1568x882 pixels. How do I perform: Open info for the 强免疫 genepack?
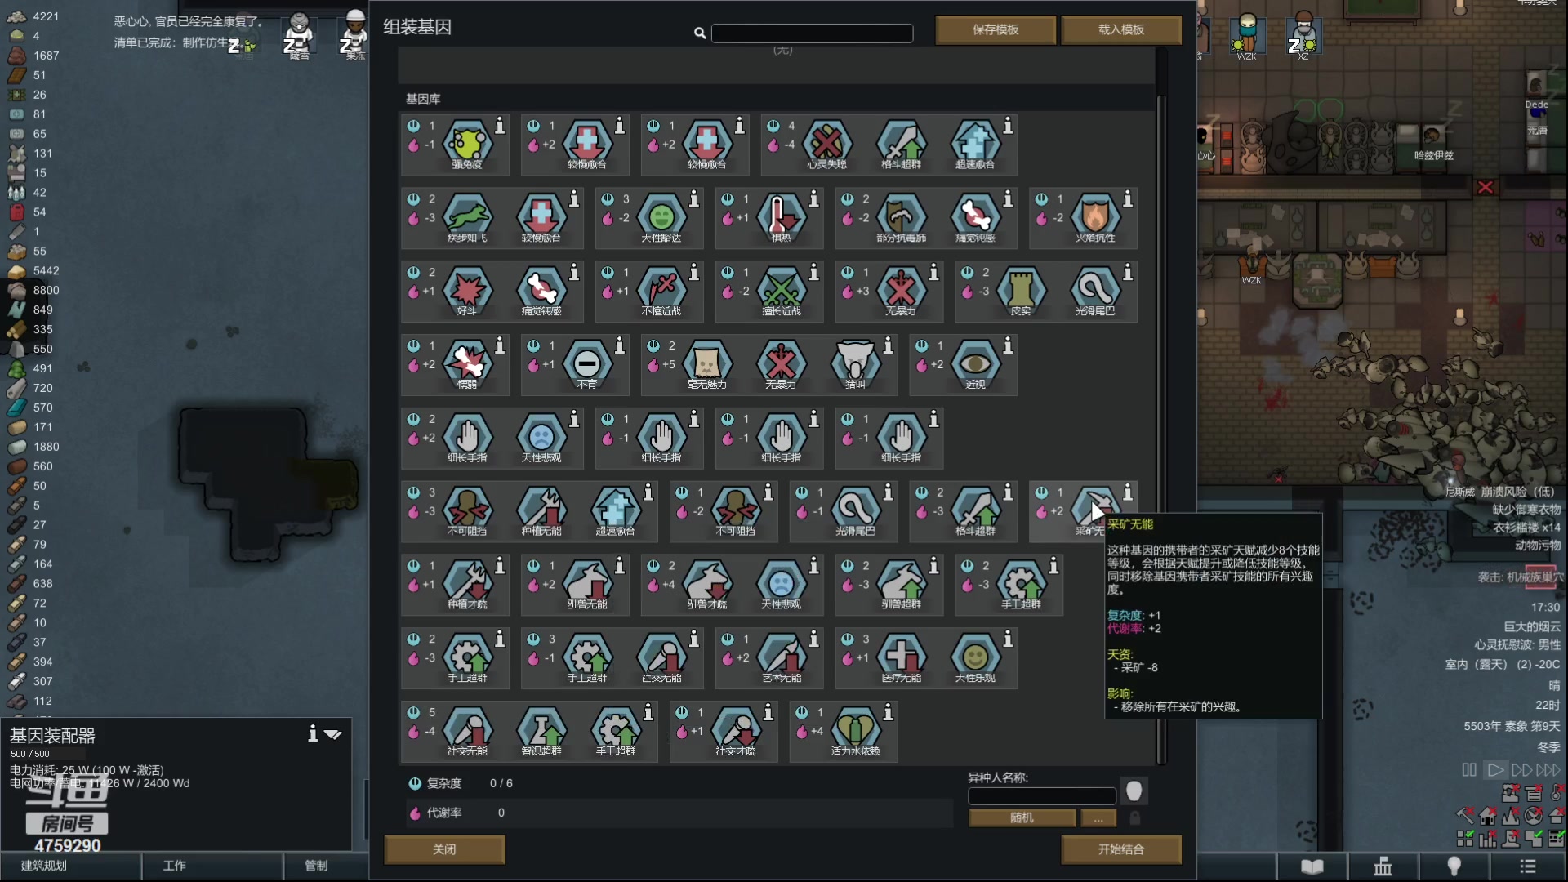coord(500,126)
